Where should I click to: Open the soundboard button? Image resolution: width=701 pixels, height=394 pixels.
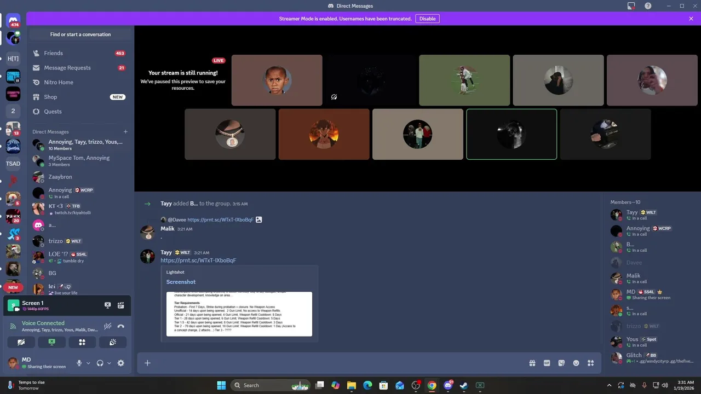(113, 342)
